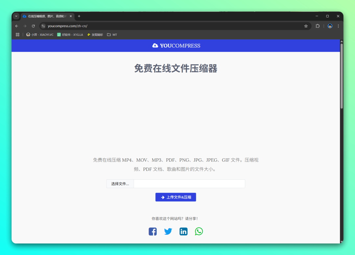
Task: Click the 上传文件&压缩 button
Action: click(176, 197)
